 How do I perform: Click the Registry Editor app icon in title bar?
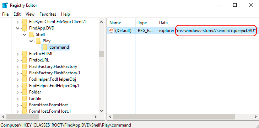5,5
